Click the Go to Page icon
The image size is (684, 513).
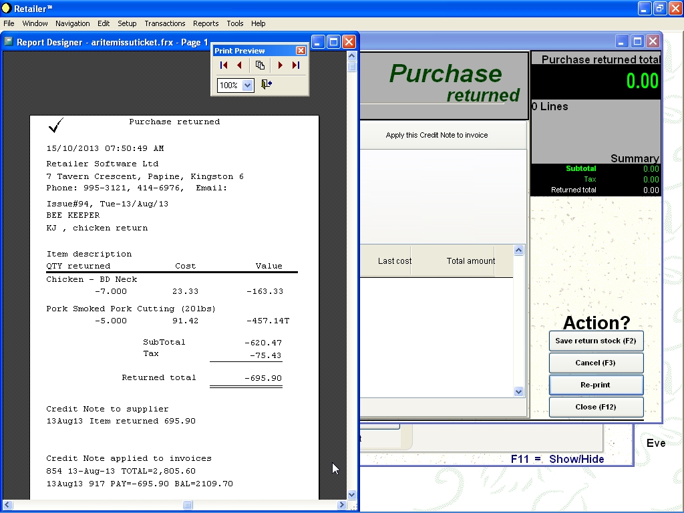pyautogui.click(x=260, y=65)
